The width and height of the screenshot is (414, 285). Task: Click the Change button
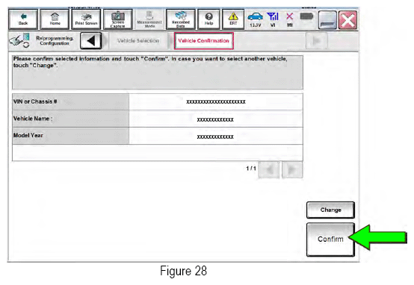[x=330, y=210]
